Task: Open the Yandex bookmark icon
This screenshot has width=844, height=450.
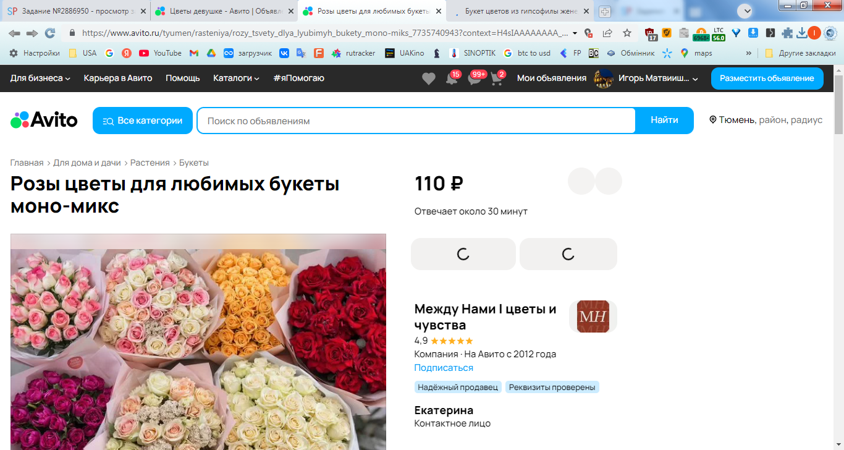Action: [x=126, y=53]
